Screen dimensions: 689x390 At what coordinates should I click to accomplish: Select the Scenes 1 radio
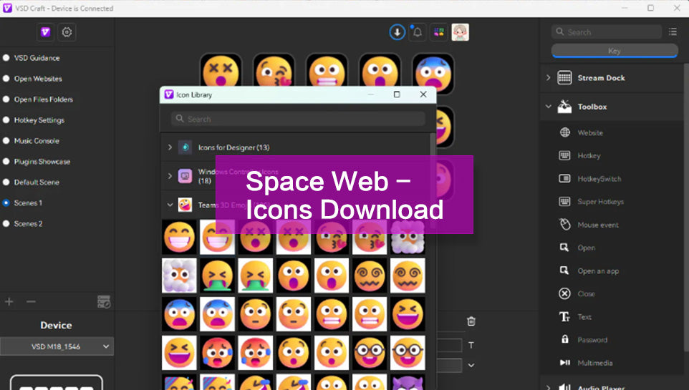pos(6,203)
